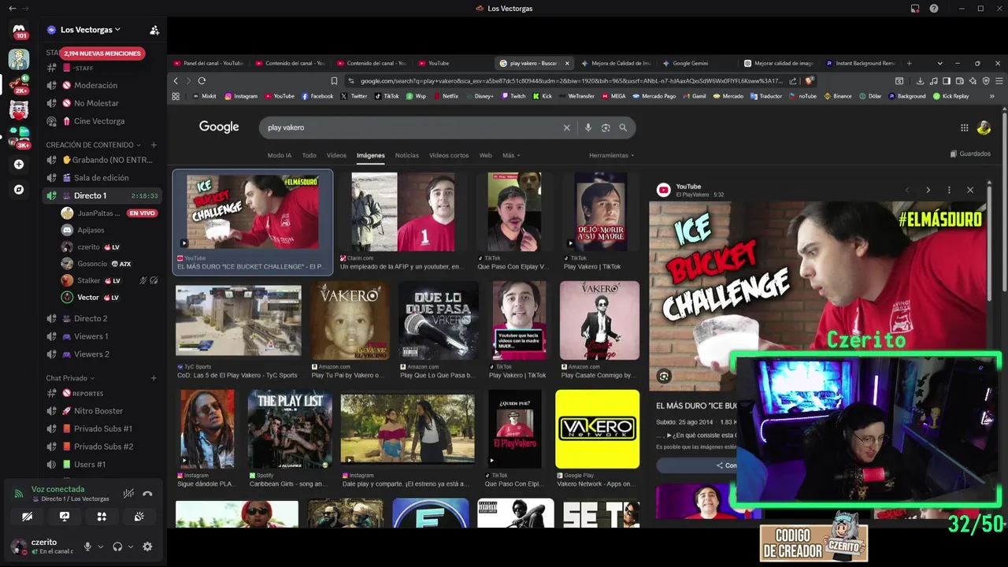Open browser downloads icon
1008x567 pixels.
[920, 80]
